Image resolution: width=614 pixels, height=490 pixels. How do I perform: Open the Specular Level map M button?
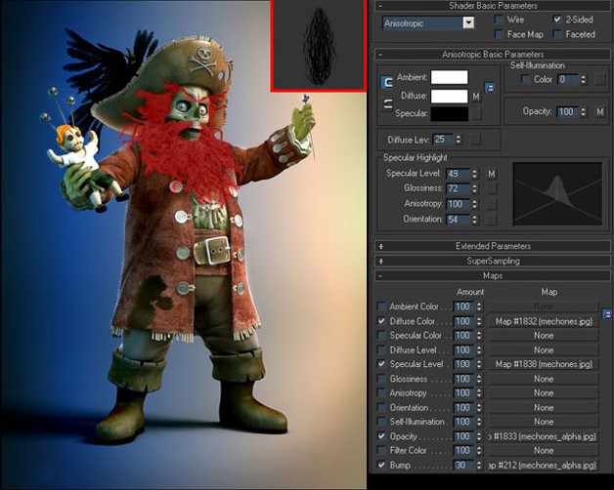[492, 173]
